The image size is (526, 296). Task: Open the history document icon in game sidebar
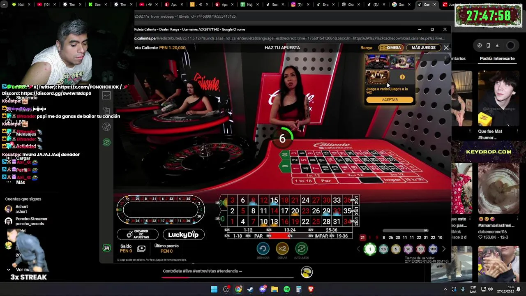click(x=106, y=111)
